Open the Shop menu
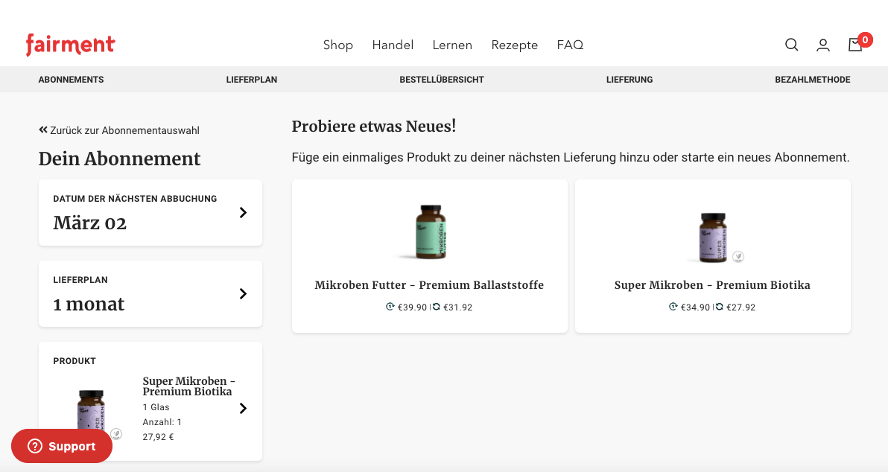The image size is (888, 472). [x=338, y=45]
